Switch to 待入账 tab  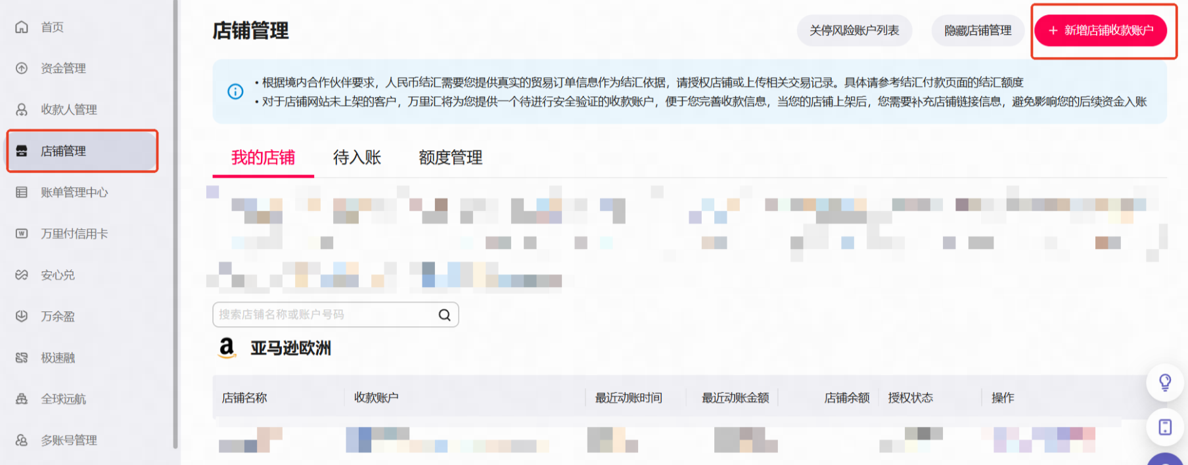point(357,158)
